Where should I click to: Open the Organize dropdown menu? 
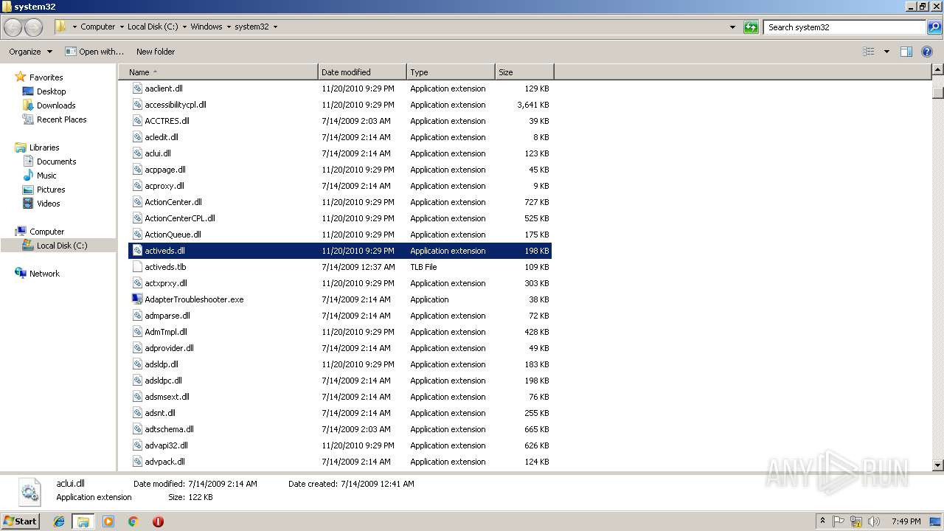[x=30, y=52]
